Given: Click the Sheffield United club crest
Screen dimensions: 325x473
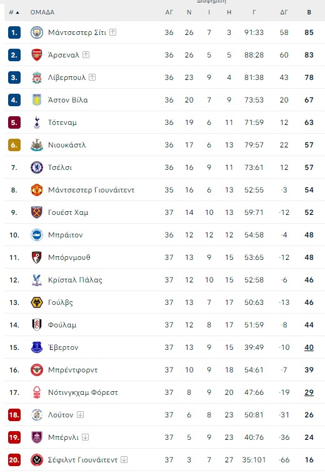Looking at the screenshot, I should click(37, 460).
